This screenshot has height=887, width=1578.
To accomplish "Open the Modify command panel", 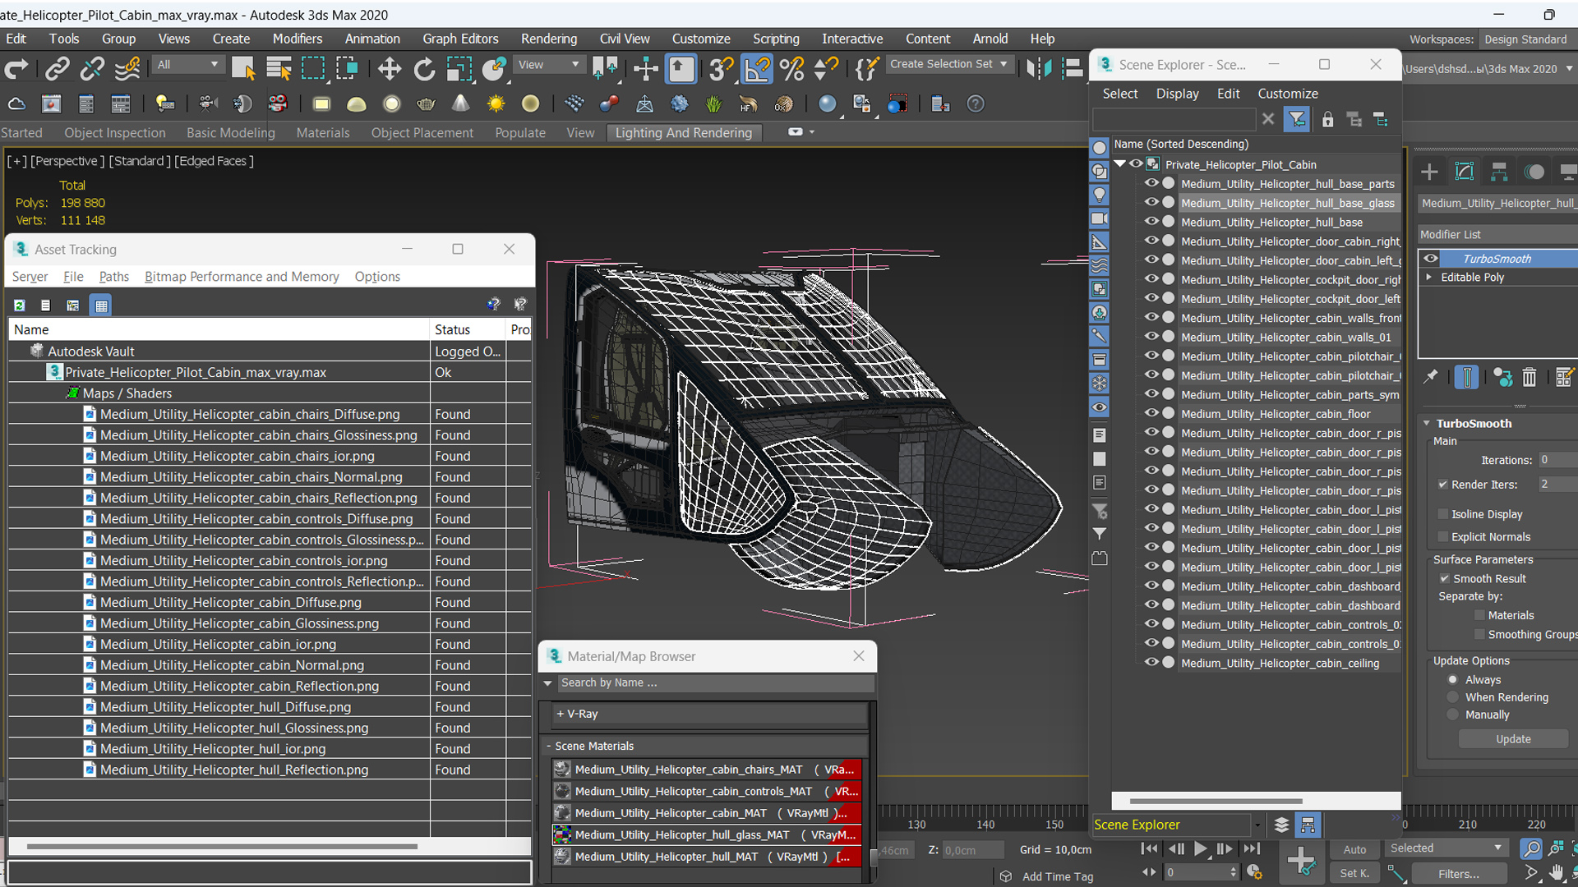I will pyautogui.click(x=1465, y=172).
